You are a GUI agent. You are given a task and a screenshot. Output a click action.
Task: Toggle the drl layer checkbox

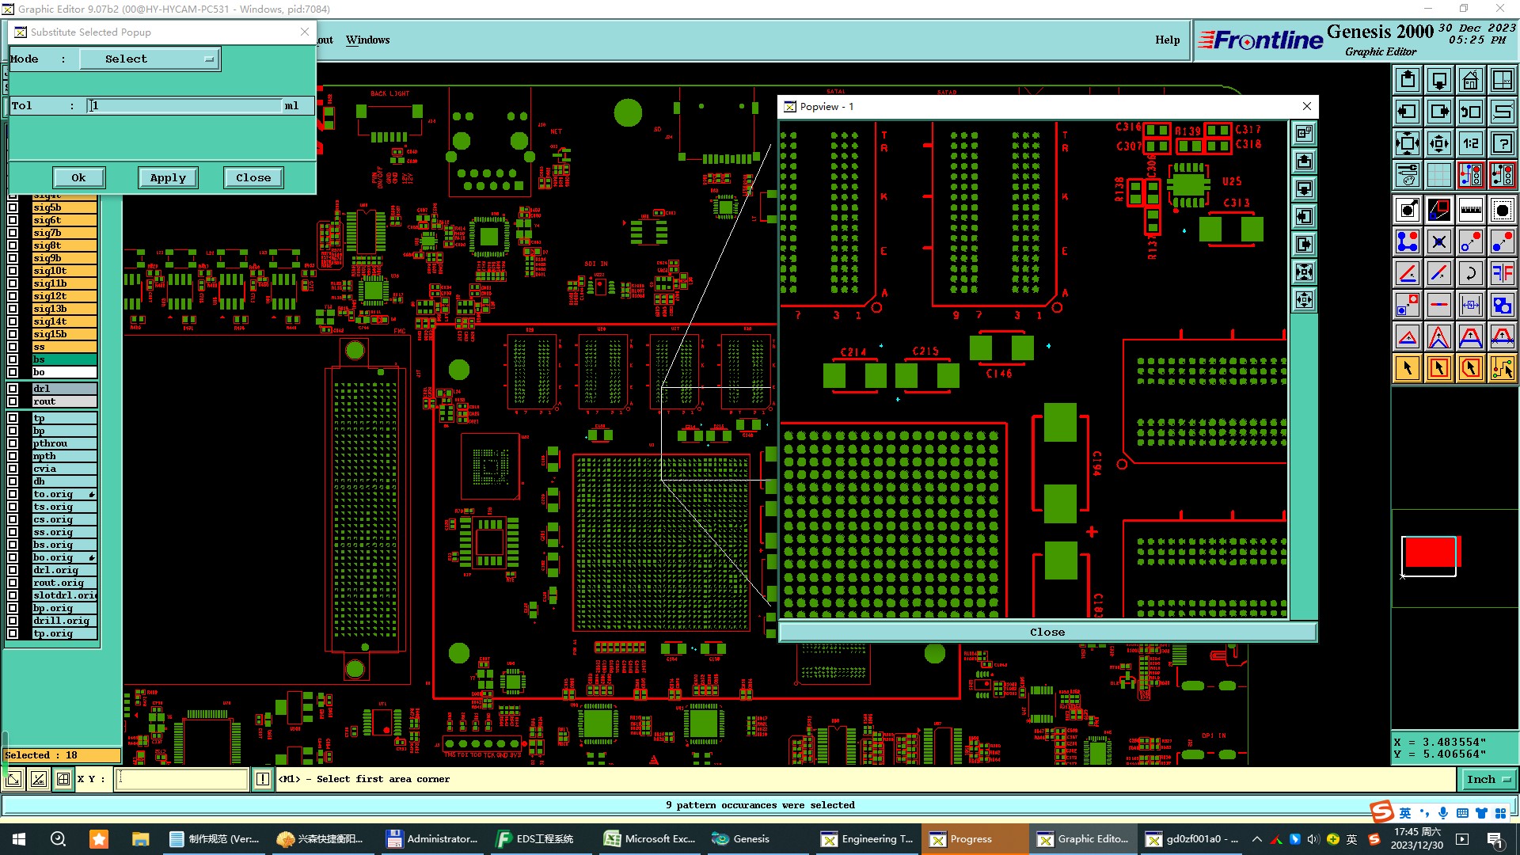pyautogui.click(x=13, y=389)
